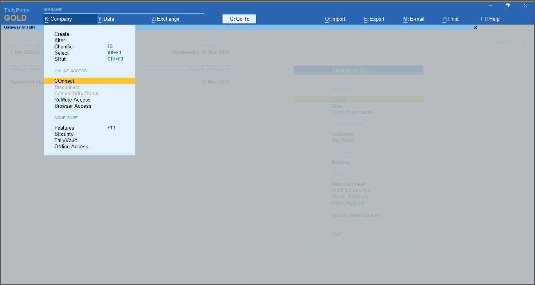Viewport: 535px width, 285px height.
Task: Open TallyVault settings
Action: pyautogui.click(x=65, y=140)
